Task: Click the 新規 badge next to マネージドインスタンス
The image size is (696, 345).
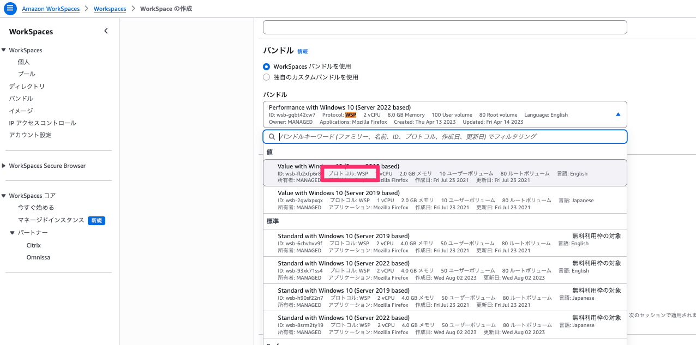Action: tap(97, 220)
